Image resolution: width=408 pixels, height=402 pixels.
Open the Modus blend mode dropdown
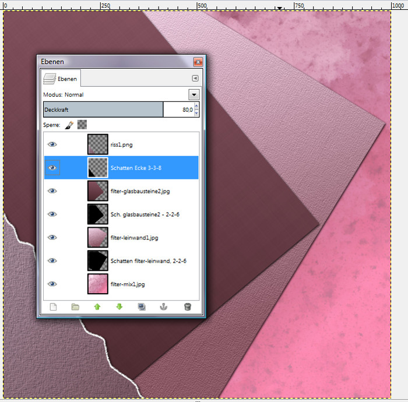point(194,94)
